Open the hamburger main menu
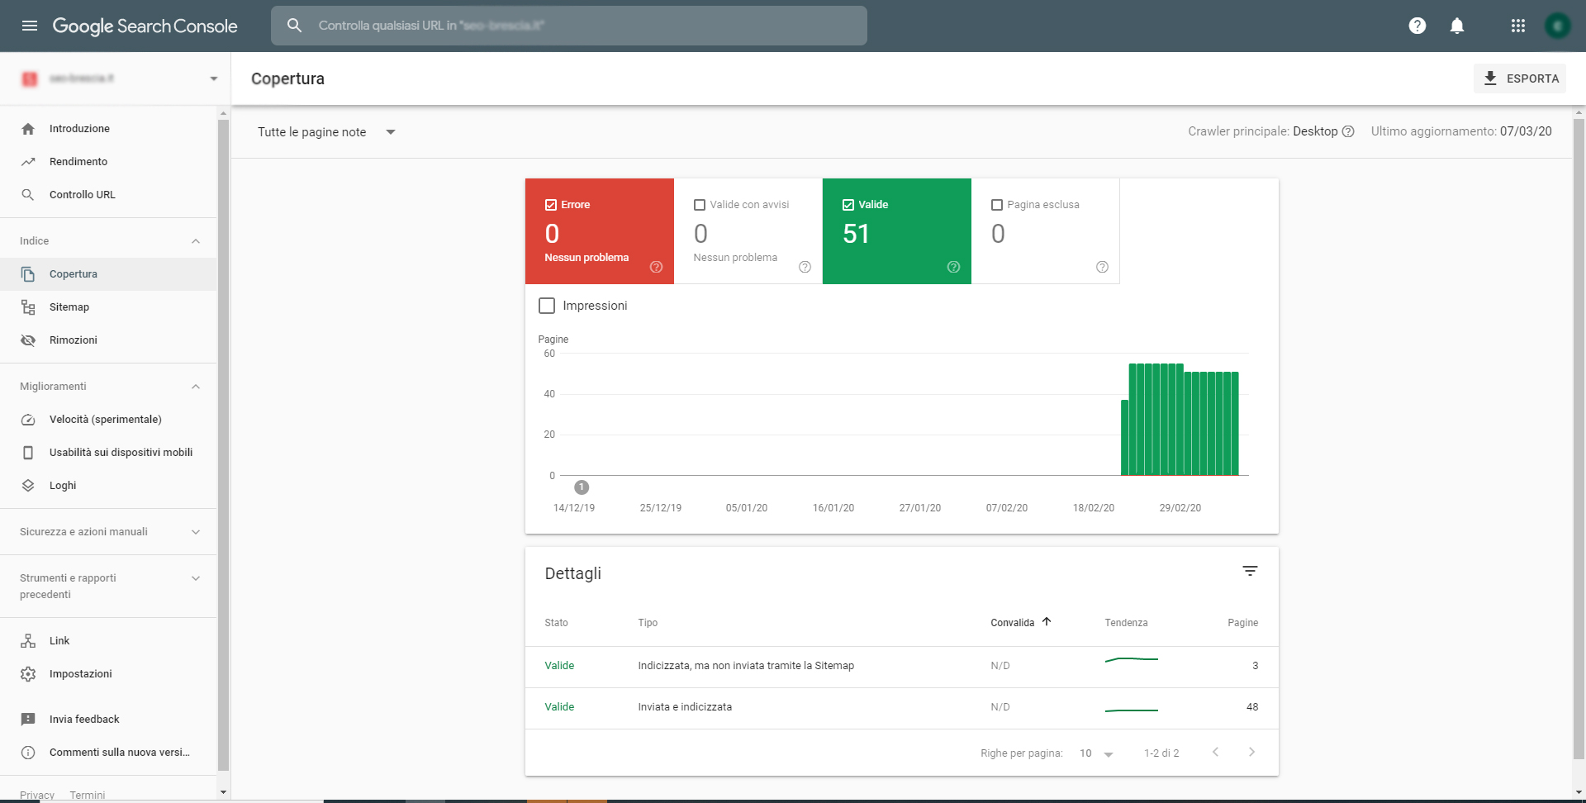 [30, 26]
